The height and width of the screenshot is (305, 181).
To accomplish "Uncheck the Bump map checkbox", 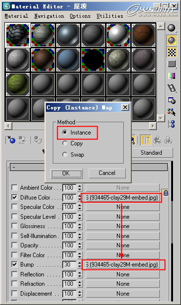I will (14, 265).
